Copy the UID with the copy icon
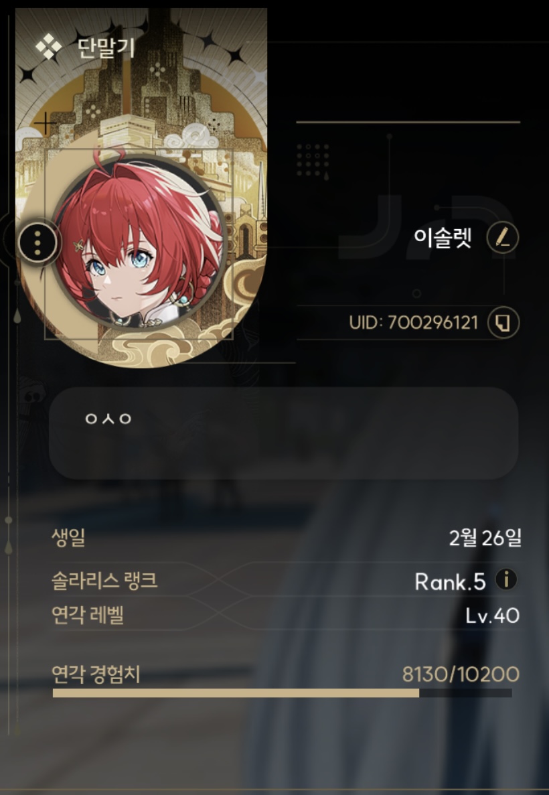Screen dimensions: 549x795 pyautogui.click(x=503, y=322)
